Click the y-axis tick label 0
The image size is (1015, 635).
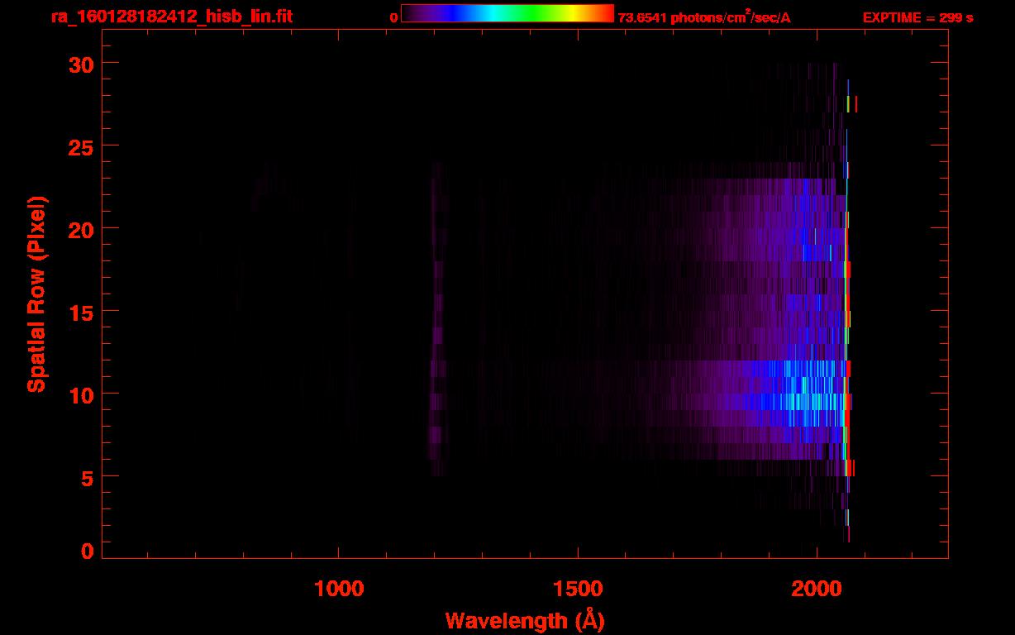(88, 551)
